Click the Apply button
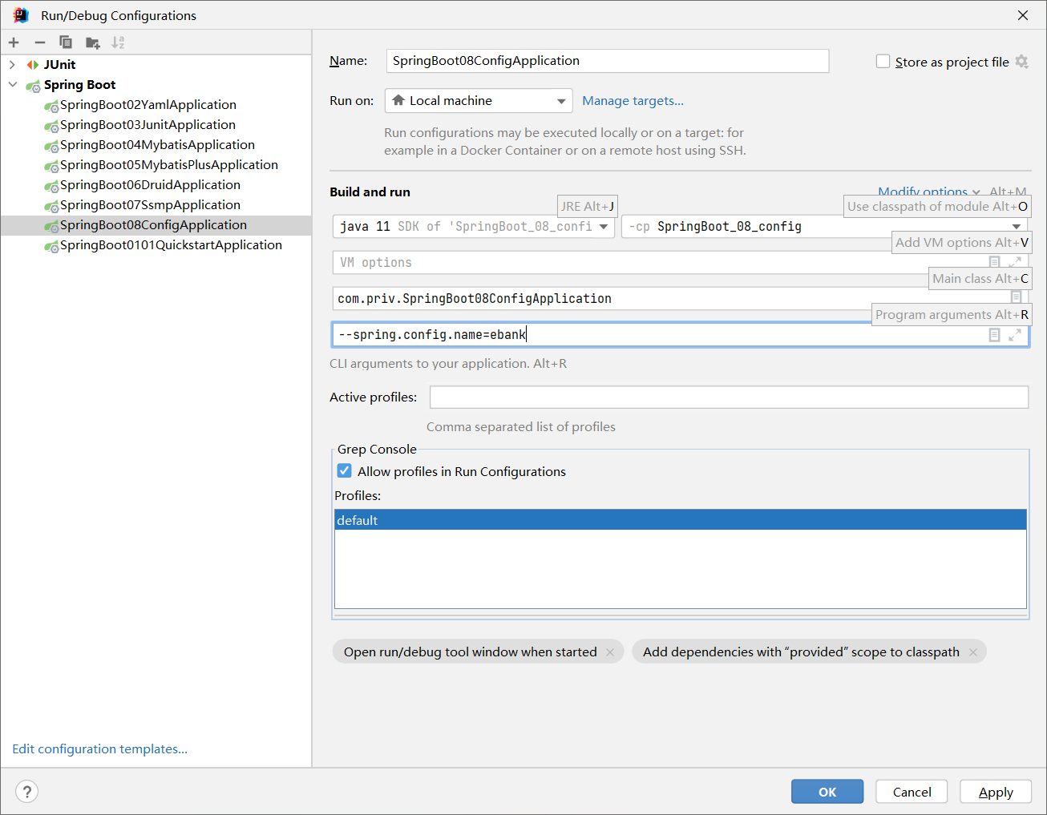1047x815 pixels. [x=996, y=792]
